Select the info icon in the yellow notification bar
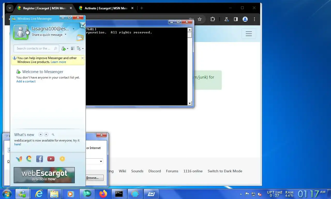The width and height of the screenshot is (331, 199). coord(14,58)
